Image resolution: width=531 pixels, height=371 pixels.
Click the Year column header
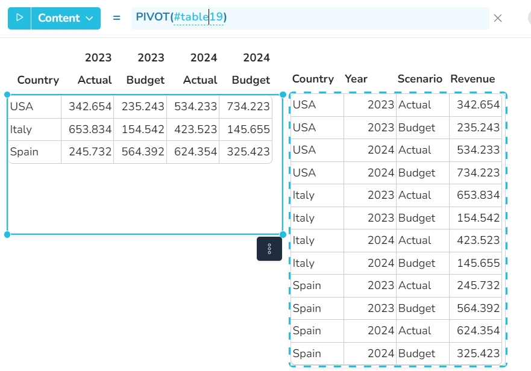point(356,79)
